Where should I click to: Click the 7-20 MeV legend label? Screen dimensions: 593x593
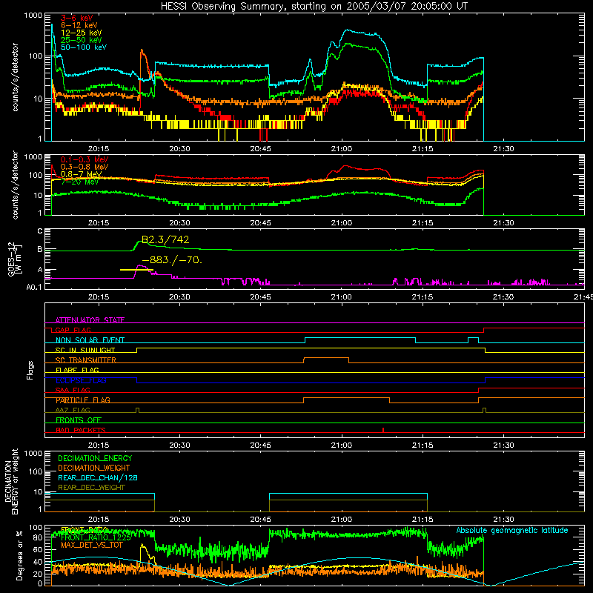(79, 182)
